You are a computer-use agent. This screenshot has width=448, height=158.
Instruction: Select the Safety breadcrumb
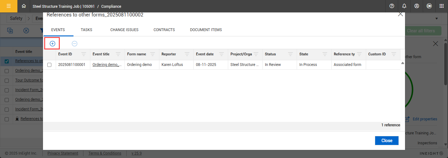coord(16,18)
